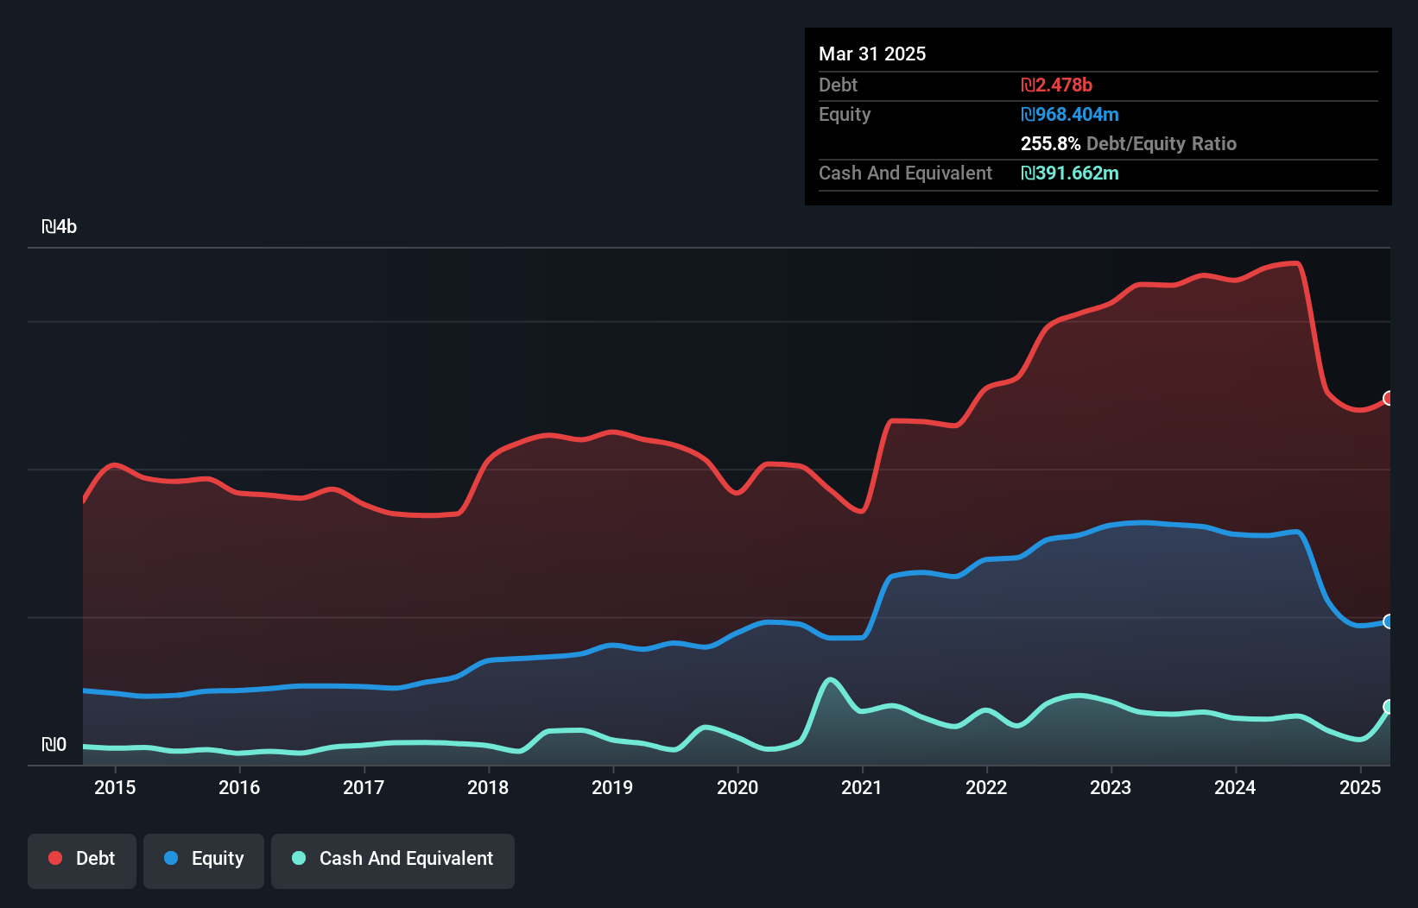Click the ₪4b y-axis label
This screenshot has width=1418, height=908.
click(60, 226)
